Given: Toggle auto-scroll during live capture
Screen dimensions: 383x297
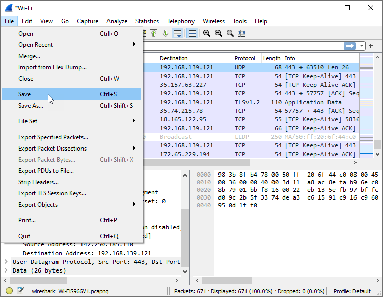Looking at the screenshot, I should pyautogui.click(x=178, y=33).
